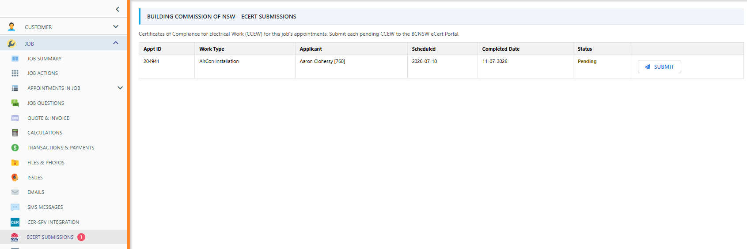
Task: Click the Files & Photos folder icon
Action: (x=15, y=163)
